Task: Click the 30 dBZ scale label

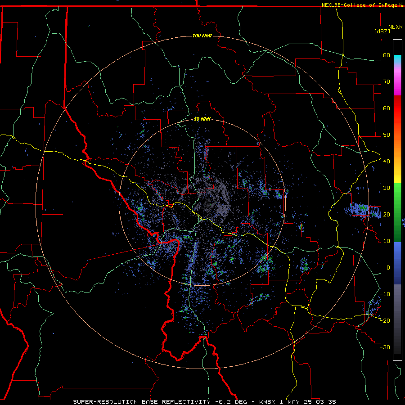Action: pyautogui.click(x=387, y=188)
